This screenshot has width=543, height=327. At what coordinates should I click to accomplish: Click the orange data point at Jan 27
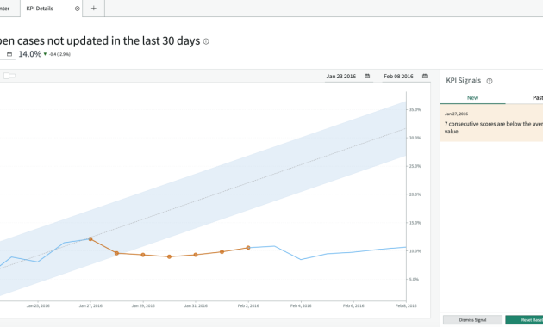pos(90,239)
